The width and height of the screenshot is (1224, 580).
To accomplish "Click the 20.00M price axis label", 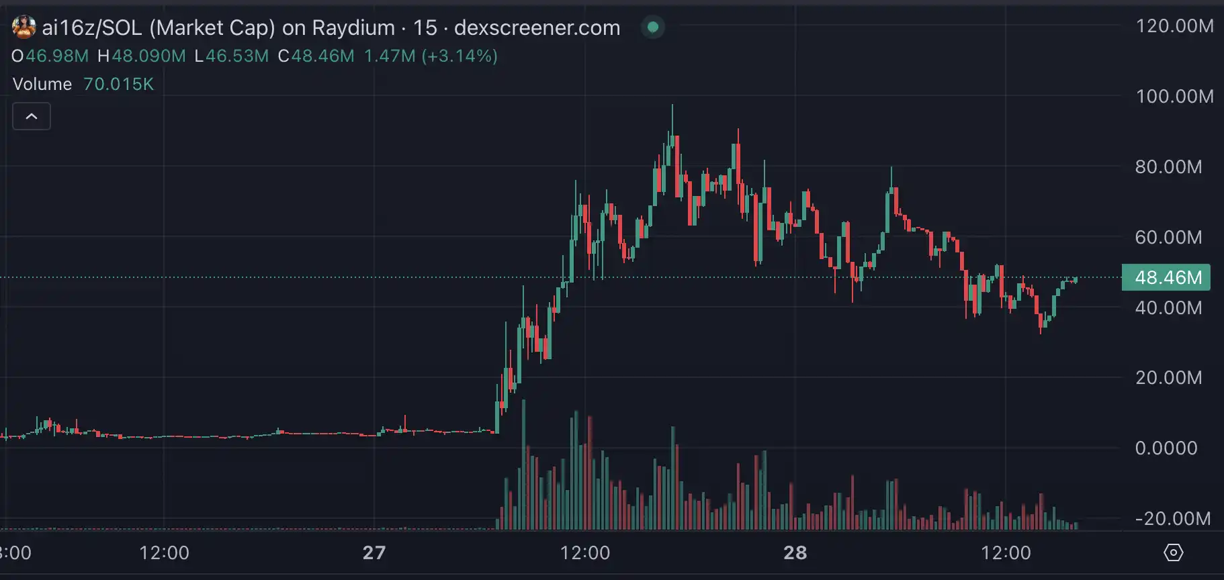I will click(x=1168, y=378).
